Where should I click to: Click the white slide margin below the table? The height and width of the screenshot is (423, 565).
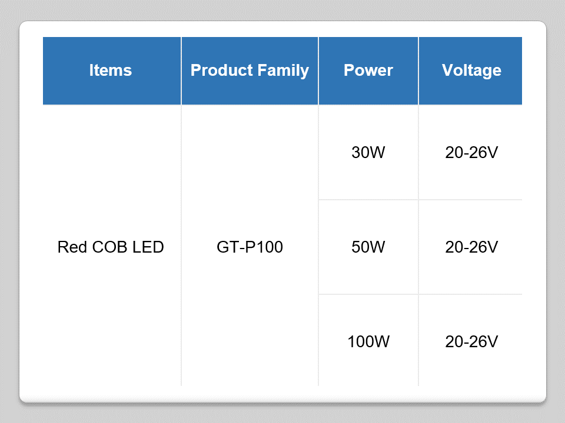coord(282,394)
